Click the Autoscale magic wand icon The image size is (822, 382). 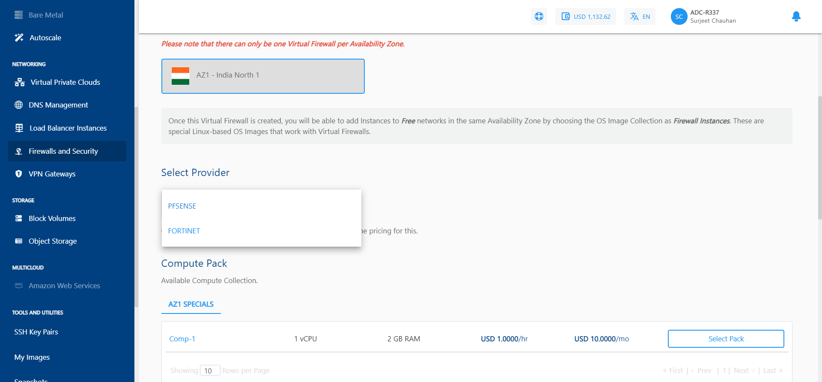coord(19,38)
